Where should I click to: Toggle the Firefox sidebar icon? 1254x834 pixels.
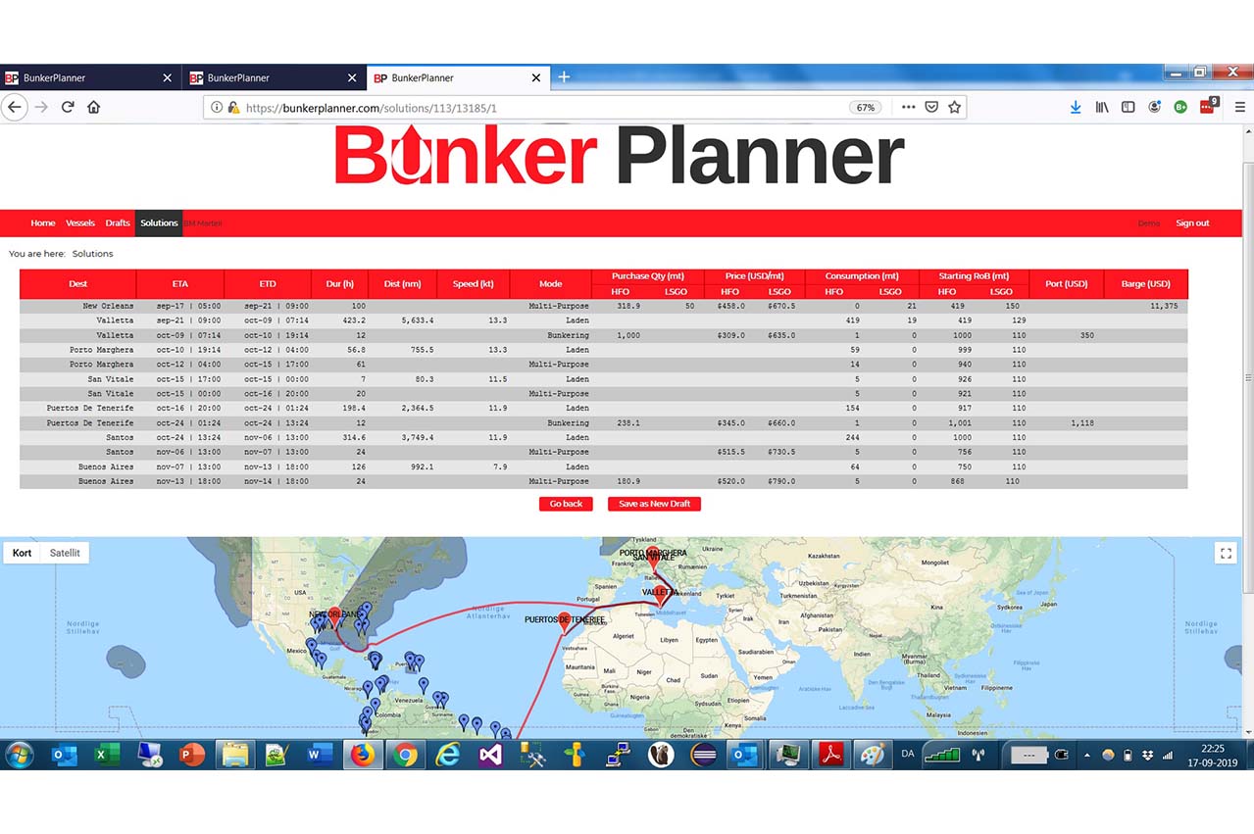pos(1129,107)
